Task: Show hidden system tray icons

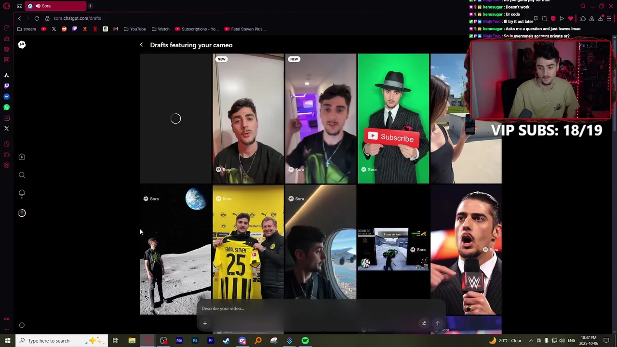Action: point(531,341)
